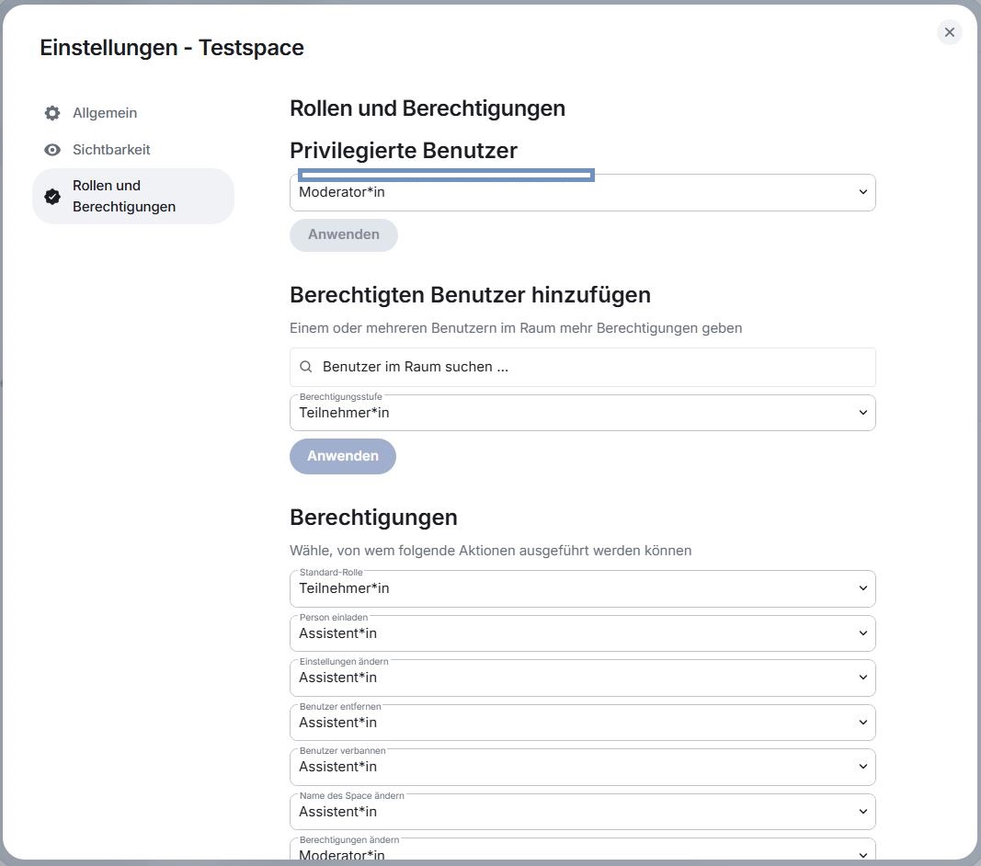
Task: Open the Berechtigungsstufe dropdown
Action: click(583, 413)
